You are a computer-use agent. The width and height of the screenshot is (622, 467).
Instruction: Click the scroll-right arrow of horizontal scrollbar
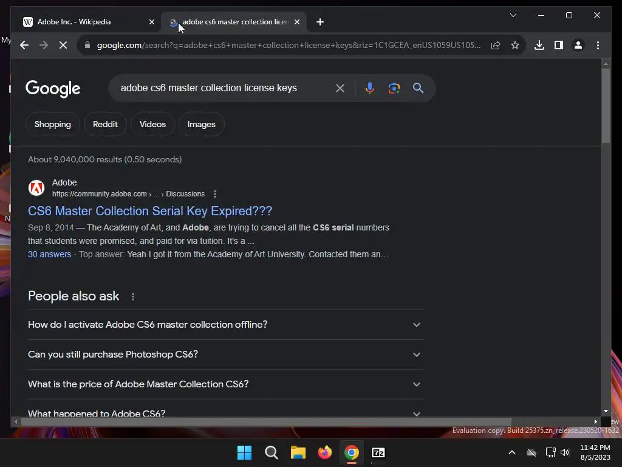coord(595,422)
